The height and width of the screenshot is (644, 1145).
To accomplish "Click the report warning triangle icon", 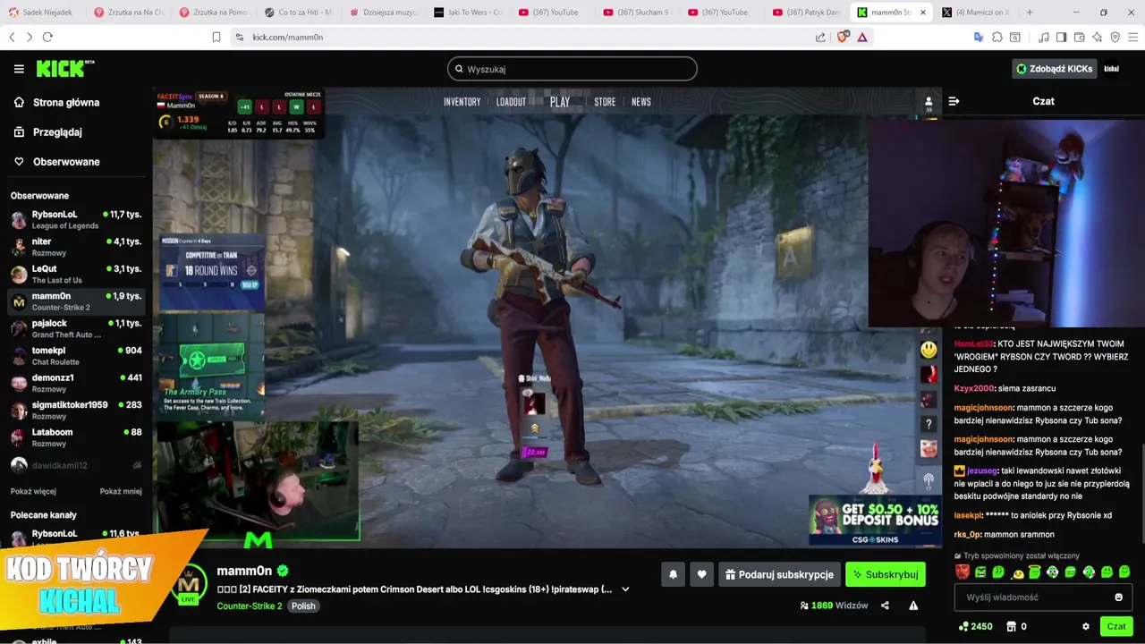I will coord(913,606).
